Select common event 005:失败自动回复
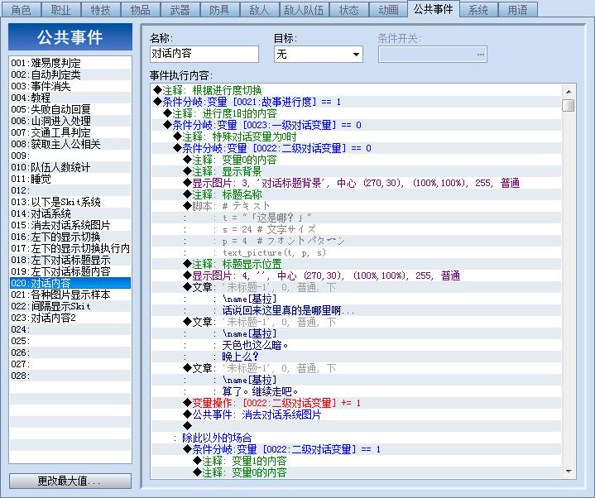 coord(70,109)
